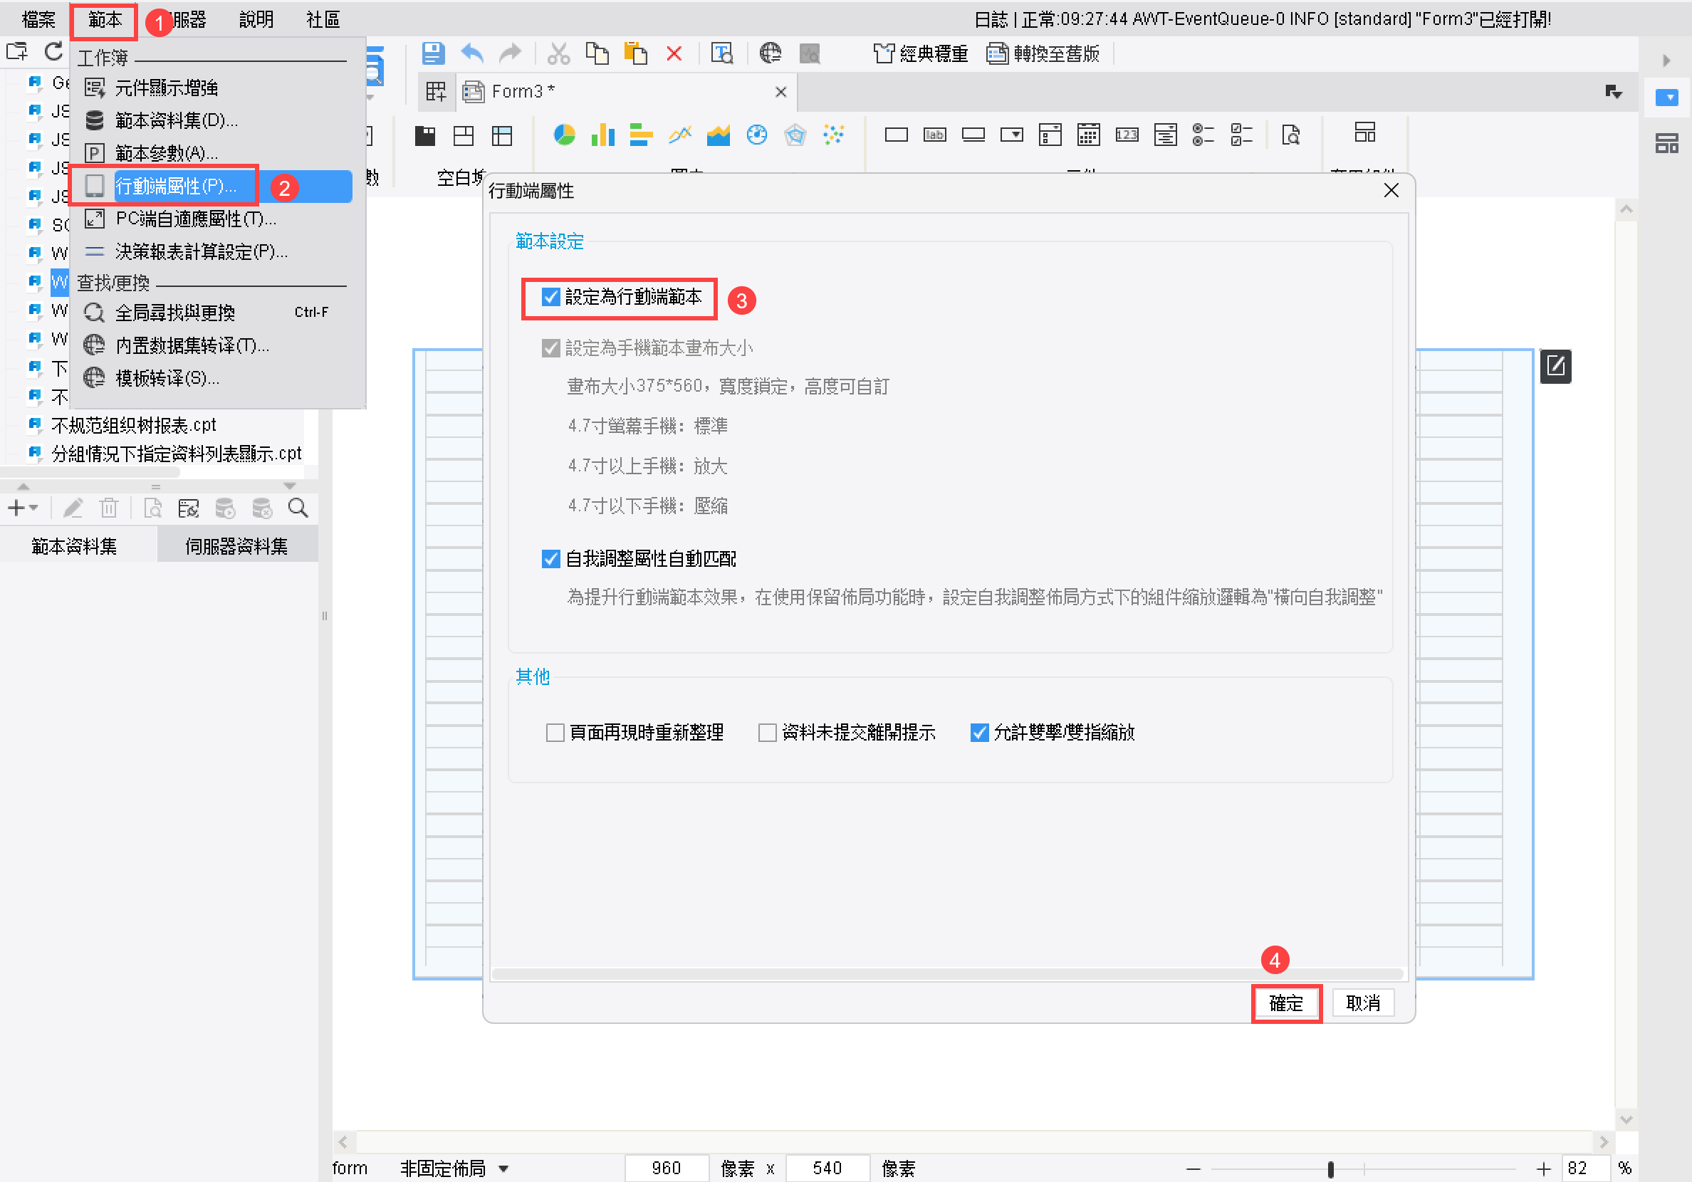Select the pie chart icon
This screenshot has height=1182, width=1692.
click(564, 135)
